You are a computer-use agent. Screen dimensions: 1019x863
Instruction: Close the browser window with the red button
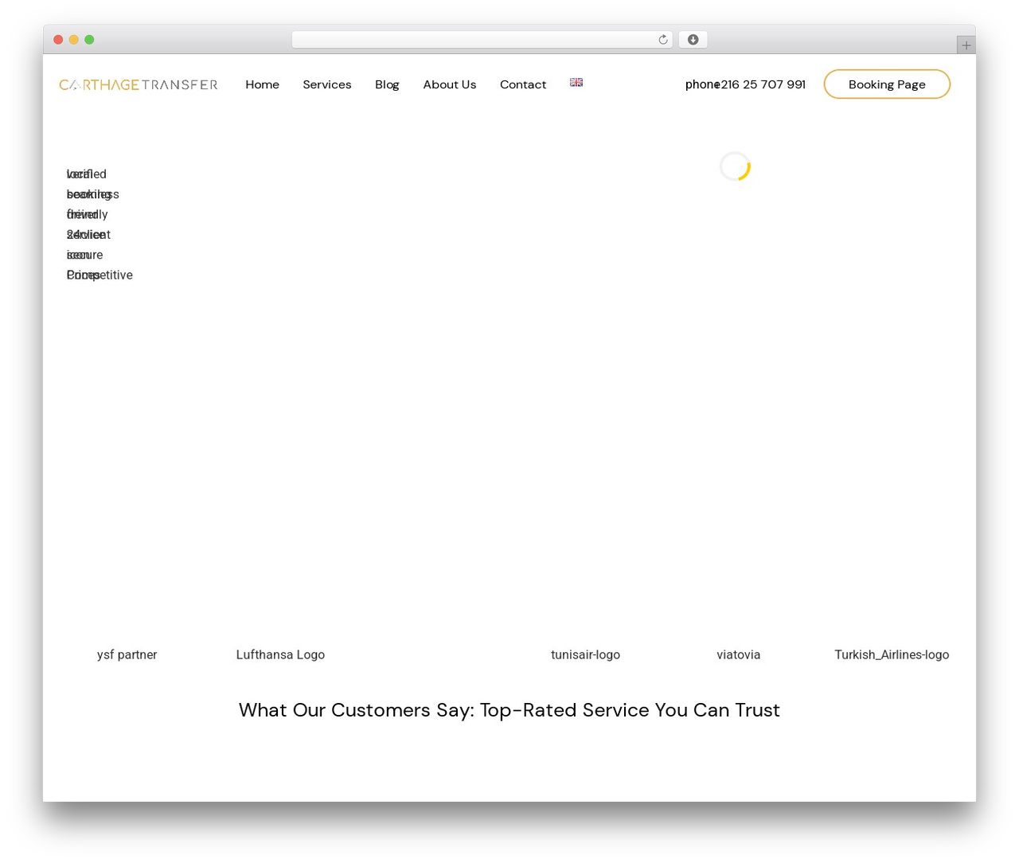click(x=58, y=40)
